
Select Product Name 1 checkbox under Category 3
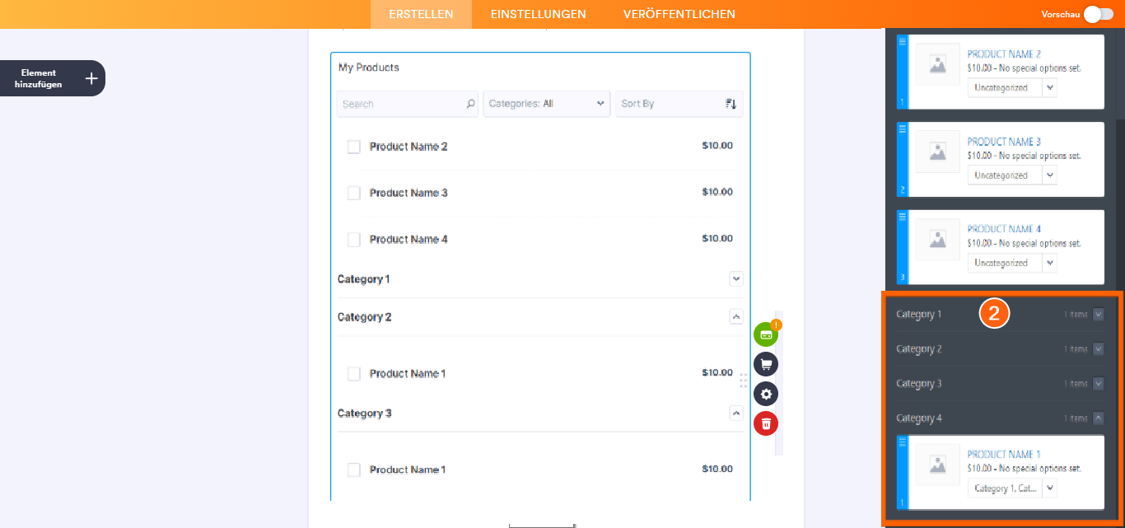(x=354, y=470)
